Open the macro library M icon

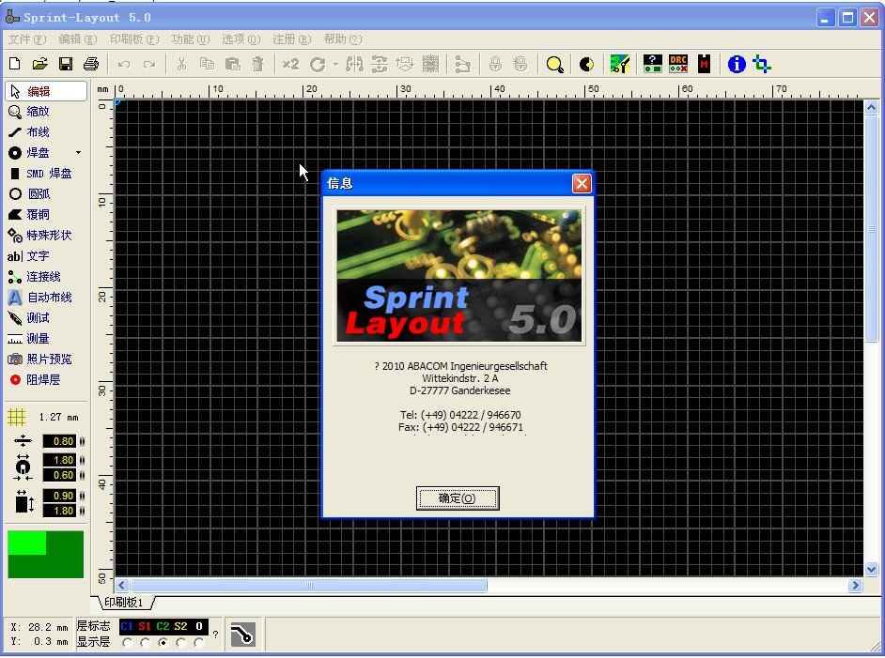(704, 64)
